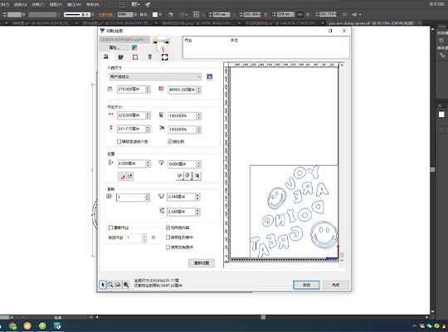Open the workspace switcher dropdown in Illustrator
Viewport: 448px width, 332px height.
(x=437, y=4)
